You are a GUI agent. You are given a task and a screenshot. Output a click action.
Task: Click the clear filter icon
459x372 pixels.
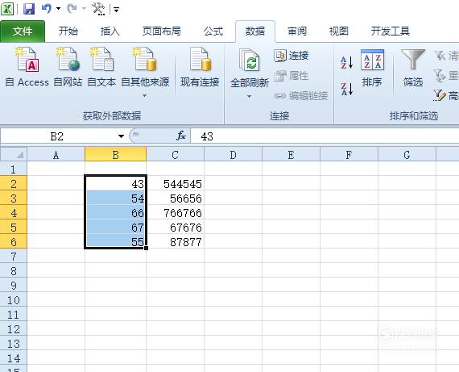pos(440,56)
